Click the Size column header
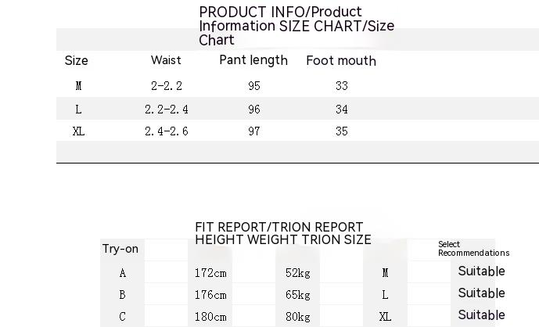Image resolution: width=539 pixels, height=327 pixels. [x=77, y=61]
